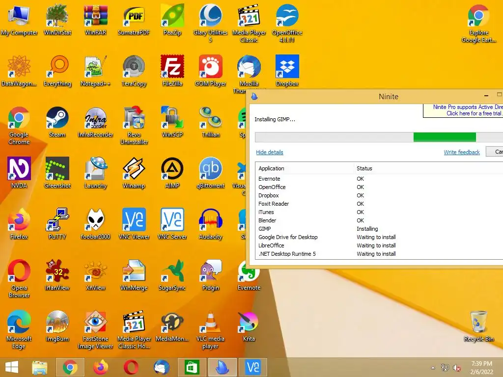Select the OpenOffice 4.1.11 icon

(x=287, y=23)
